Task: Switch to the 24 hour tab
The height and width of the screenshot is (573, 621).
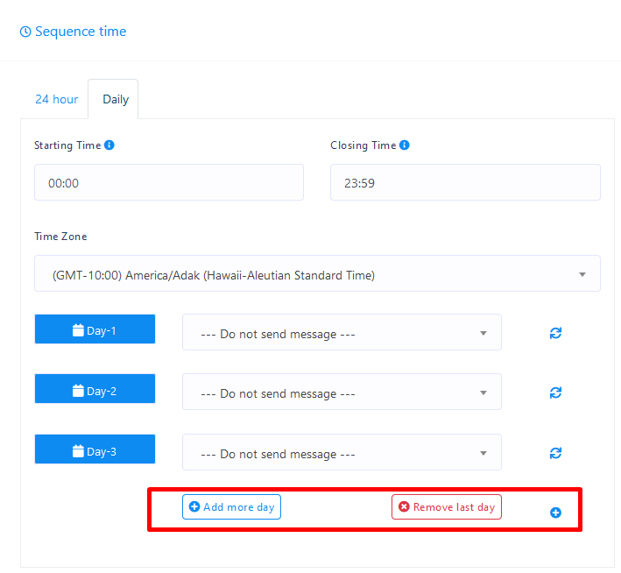Action: (x=56, y=99)
